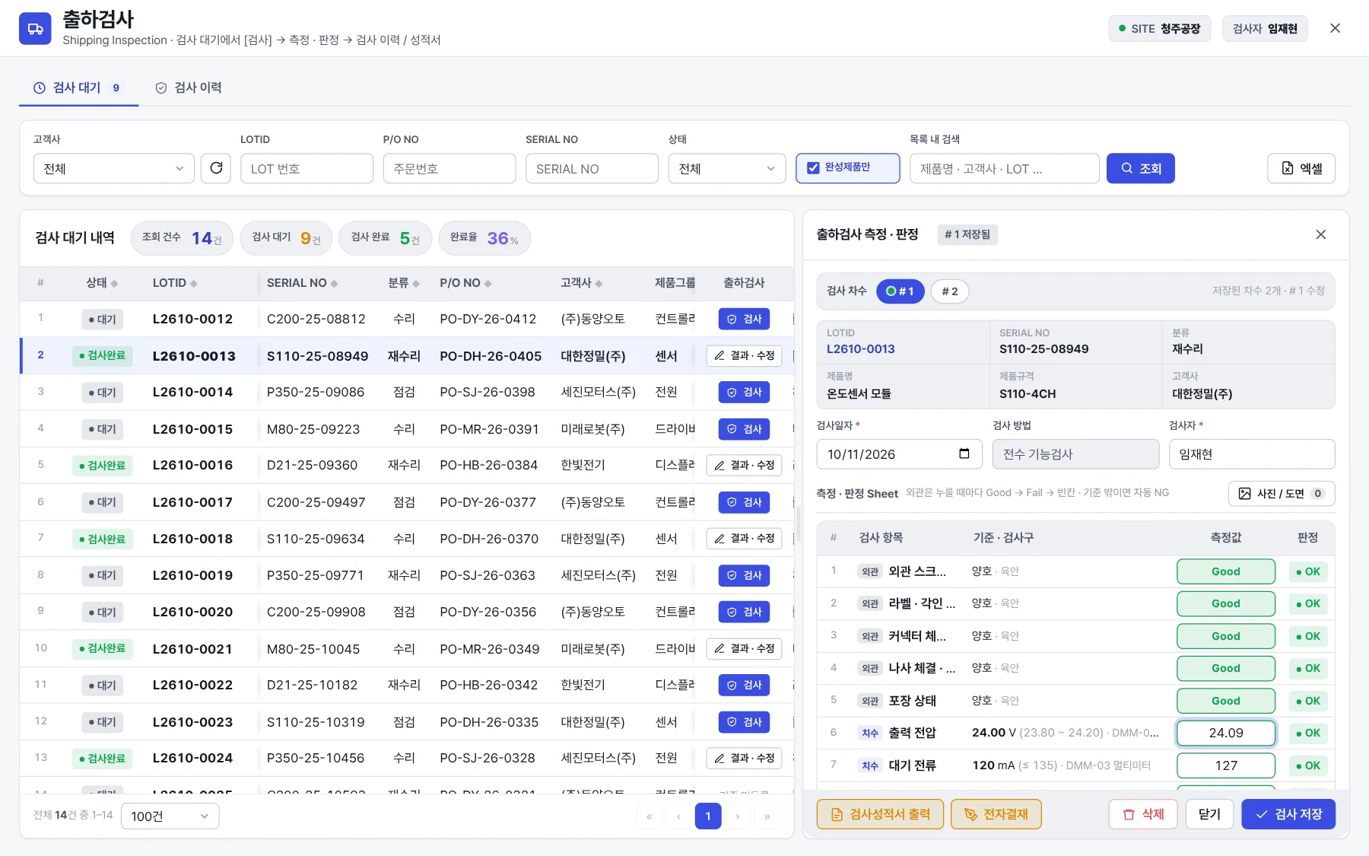Sort table by 상태 column
Image resolution: width=1369 pixels, height=856 pixels.
coord(101,283)
